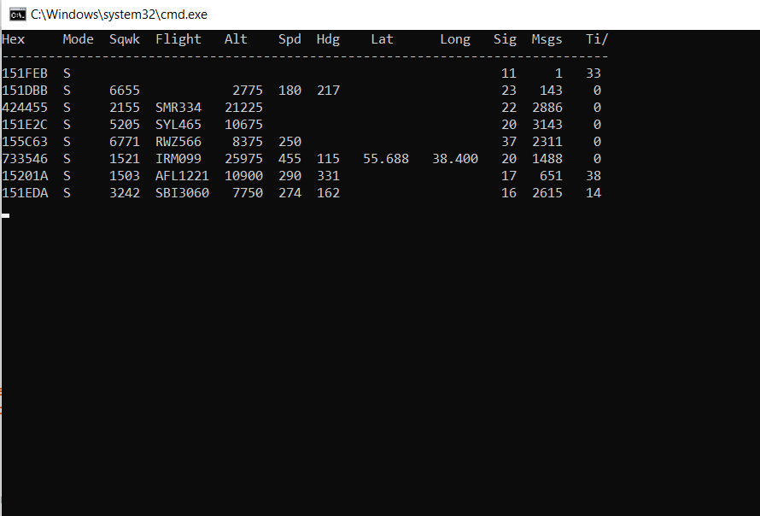The width and height of the screenshot is (760, 516).
Task: Click speed value 455
Action: [x=289, y=159]
